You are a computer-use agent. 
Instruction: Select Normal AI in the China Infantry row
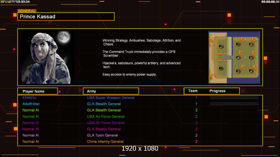click(x=31, y=142)
